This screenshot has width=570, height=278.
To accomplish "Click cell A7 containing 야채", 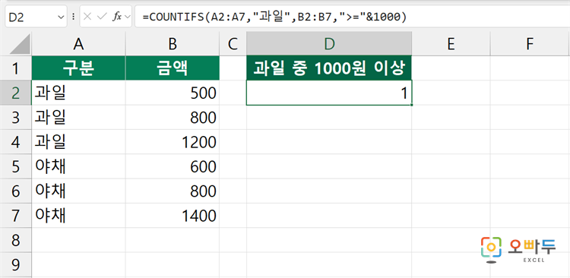I will pos(78,216).
